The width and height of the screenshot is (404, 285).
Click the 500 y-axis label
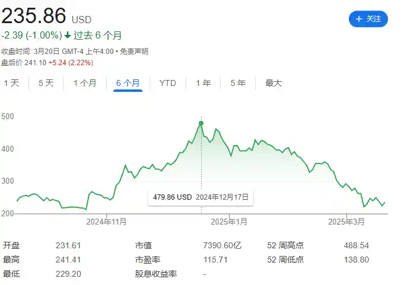[8, 116]
